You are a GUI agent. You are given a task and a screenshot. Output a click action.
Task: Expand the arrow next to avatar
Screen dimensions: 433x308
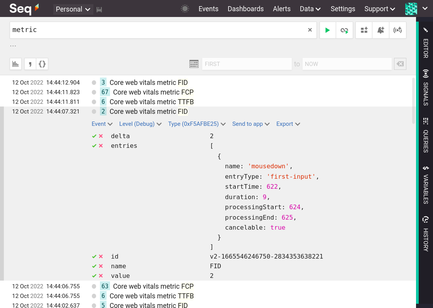click(425, 8)
